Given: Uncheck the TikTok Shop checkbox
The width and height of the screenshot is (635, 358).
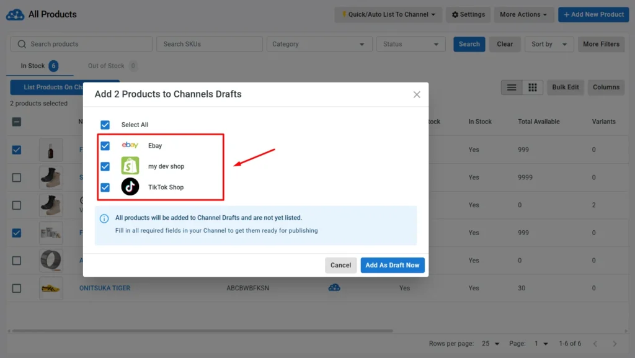Looking at the screenshot, I should click(x=105, y=187).
